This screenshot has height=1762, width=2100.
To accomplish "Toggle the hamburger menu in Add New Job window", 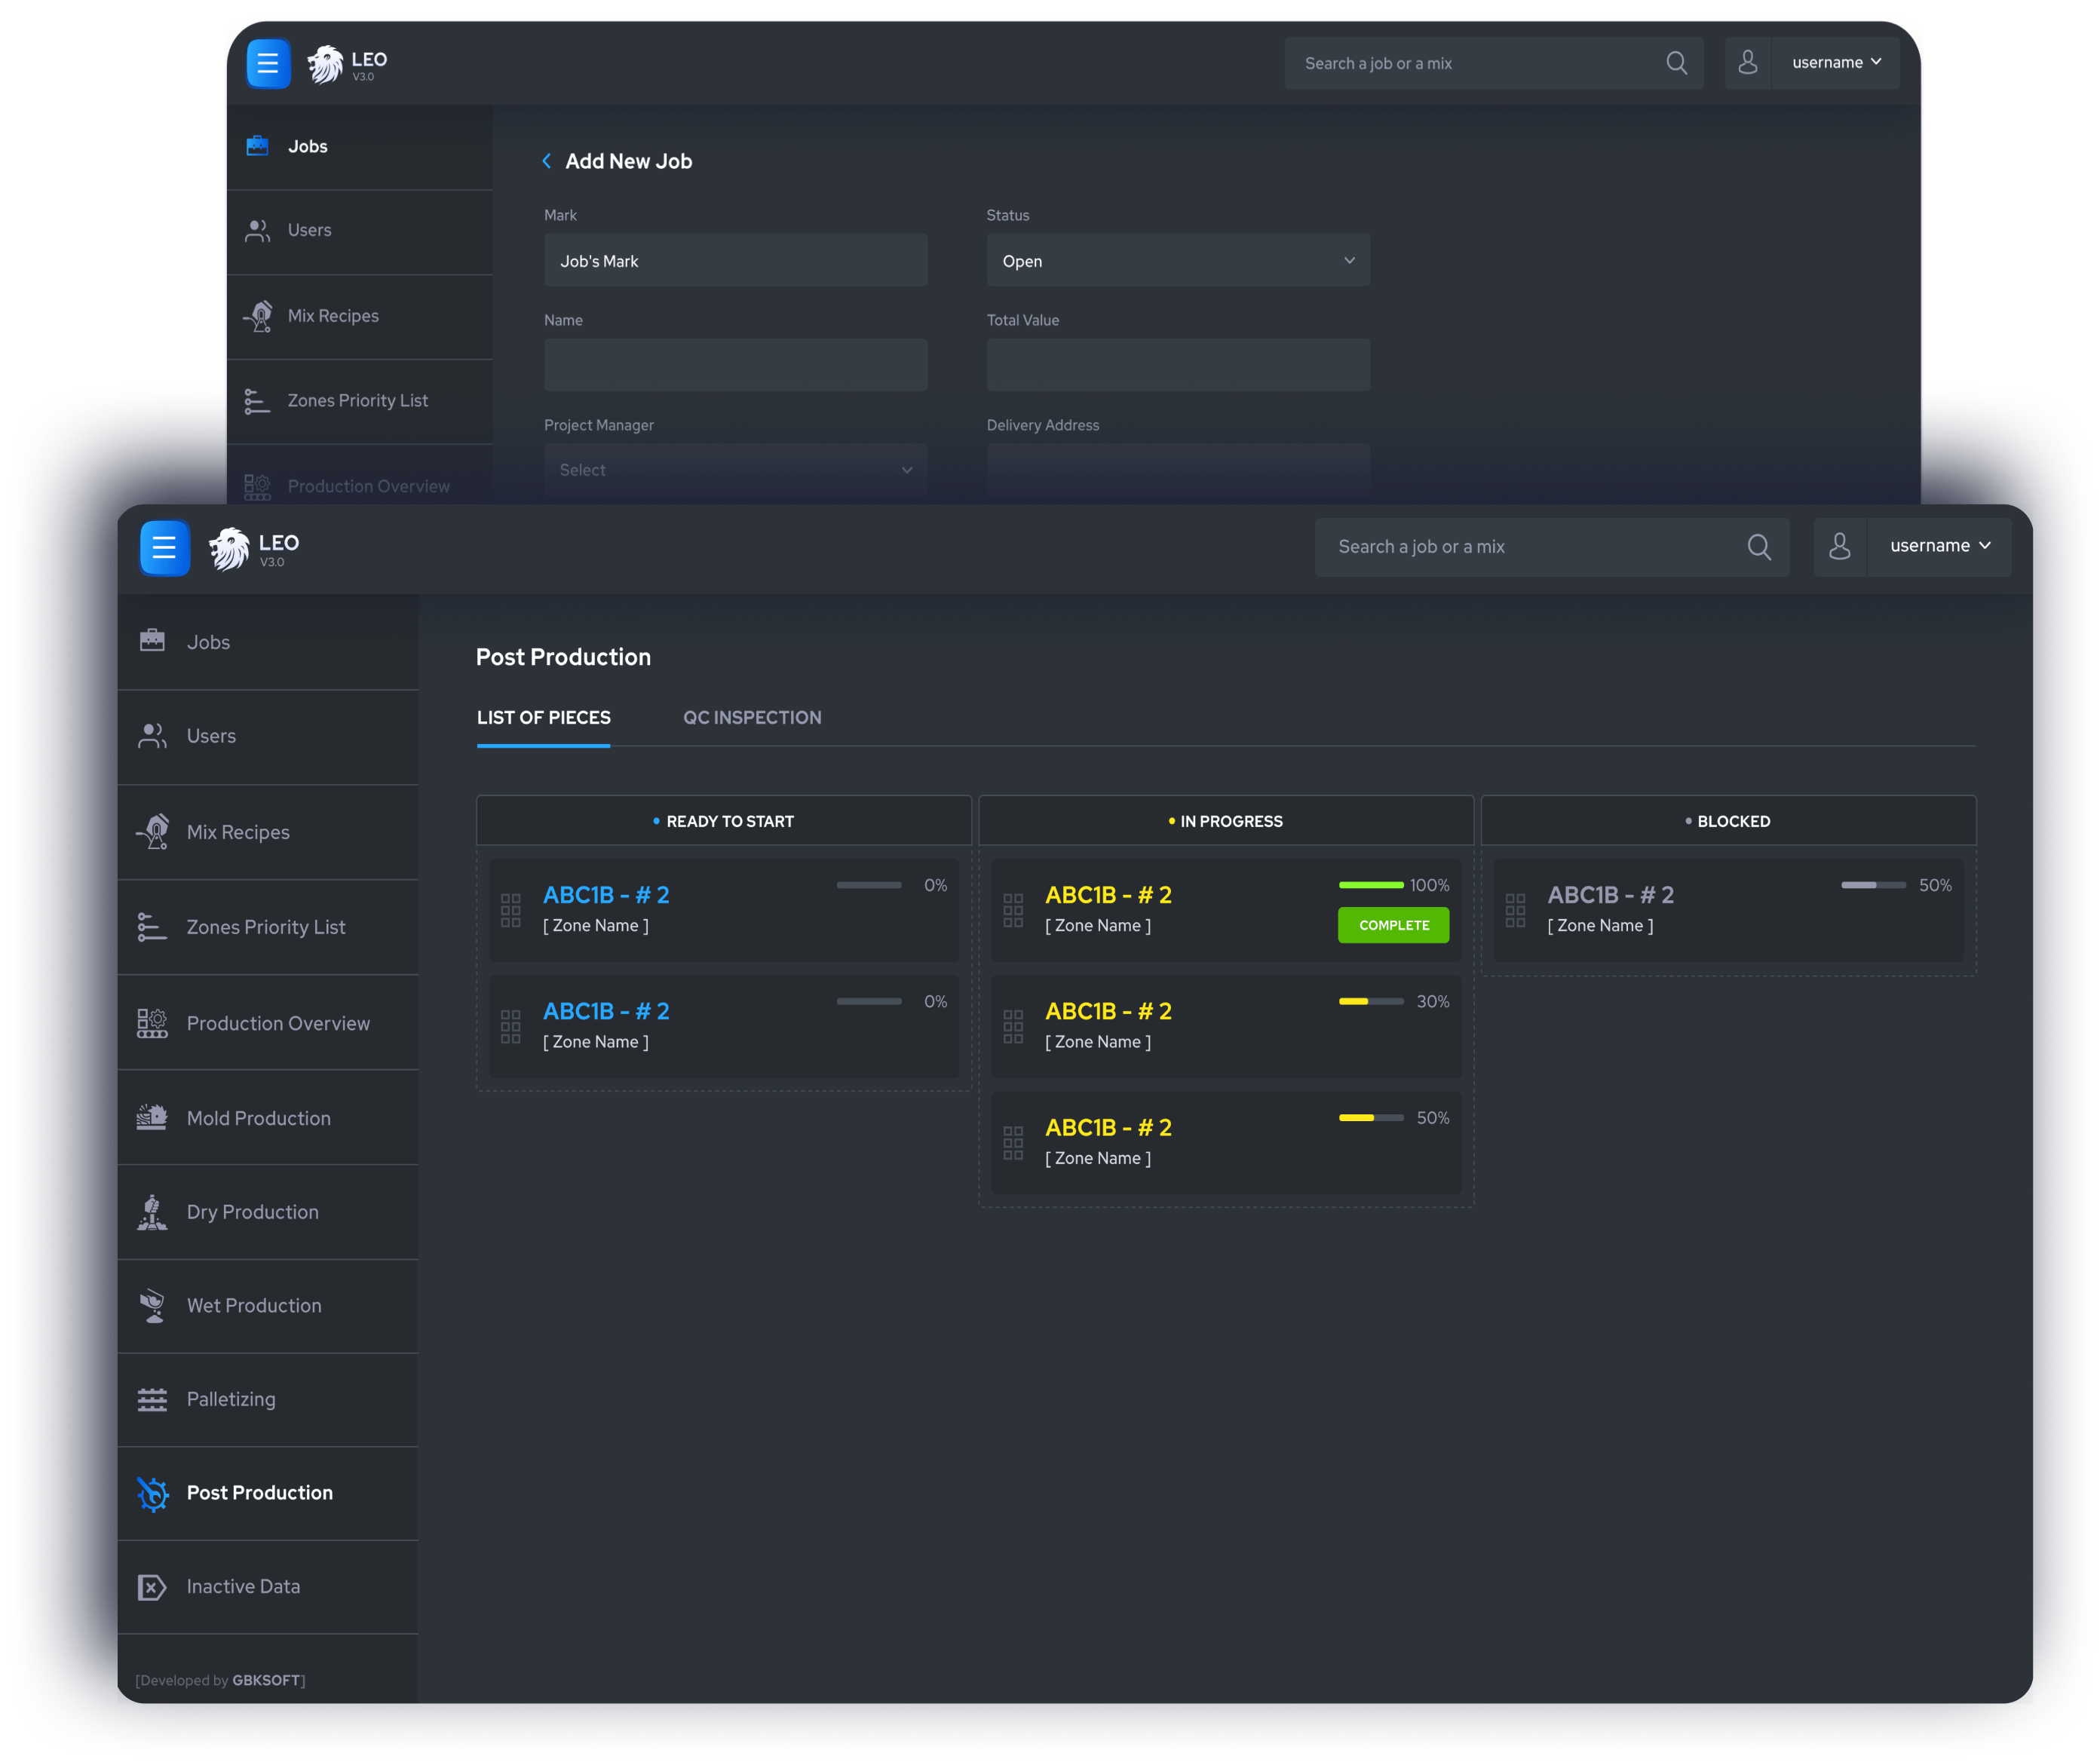I will 268,63.
